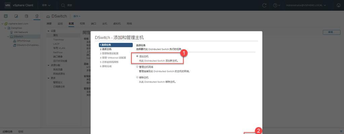This screenshot has width=344, height=134.
Task: Open the VMs and Templates inventory view
Action: point(16,16)
